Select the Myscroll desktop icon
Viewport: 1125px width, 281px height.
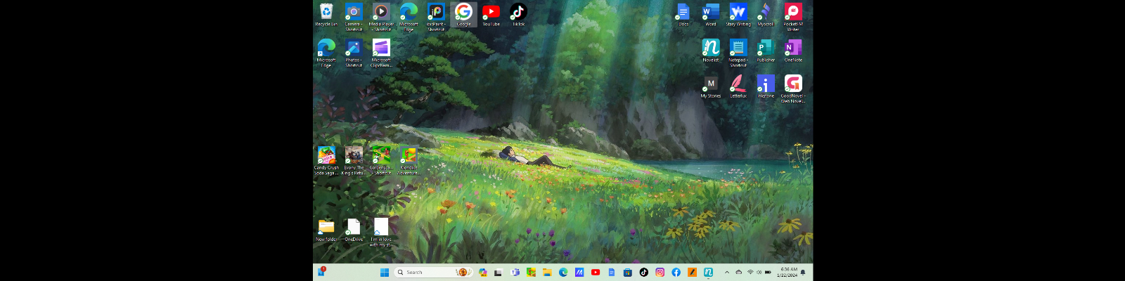point(765,15)
